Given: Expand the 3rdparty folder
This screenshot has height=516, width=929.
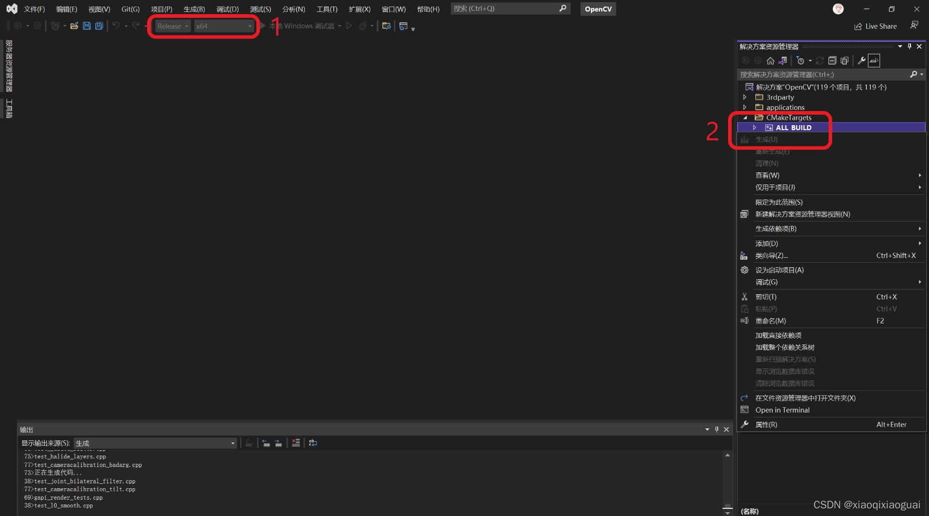Looking at the screenshot, I should (745, 97).
